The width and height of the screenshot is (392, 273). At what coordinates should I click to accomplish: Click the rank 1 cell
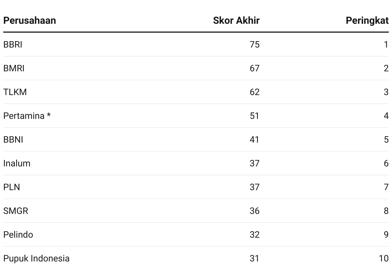[386, 44]
